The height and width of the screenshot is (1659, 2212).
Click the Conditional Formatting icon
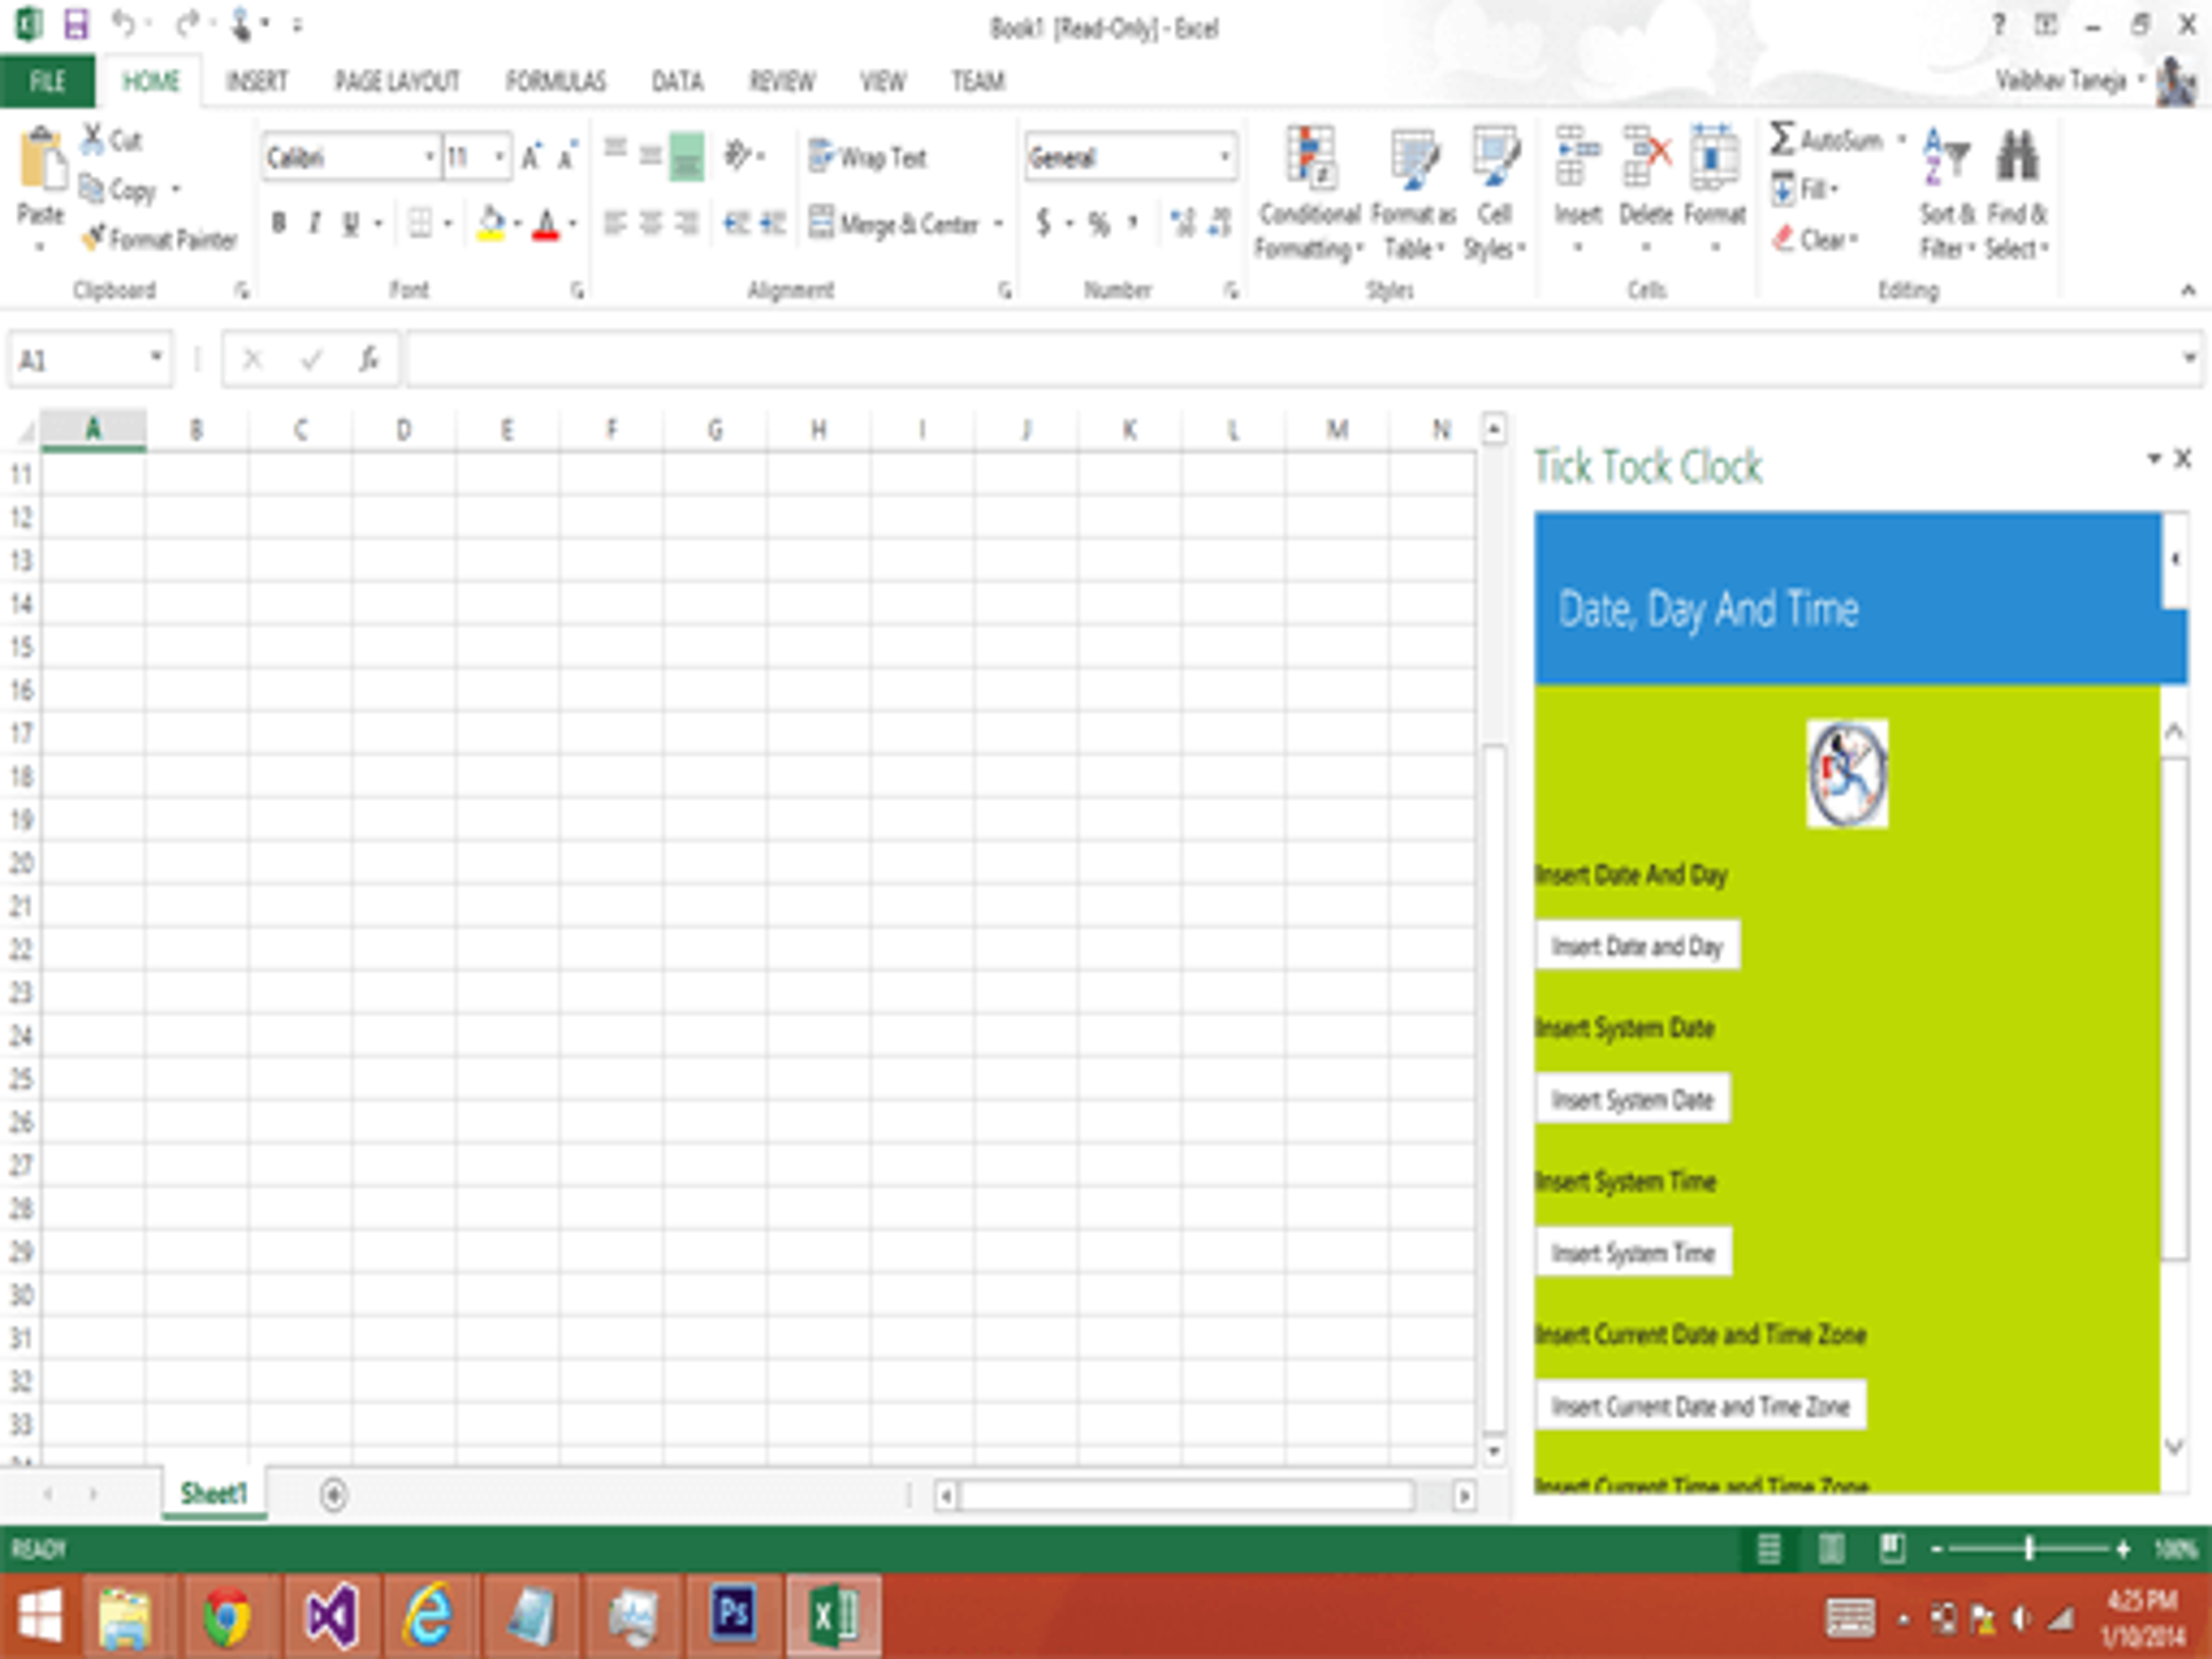(1310, 158)
